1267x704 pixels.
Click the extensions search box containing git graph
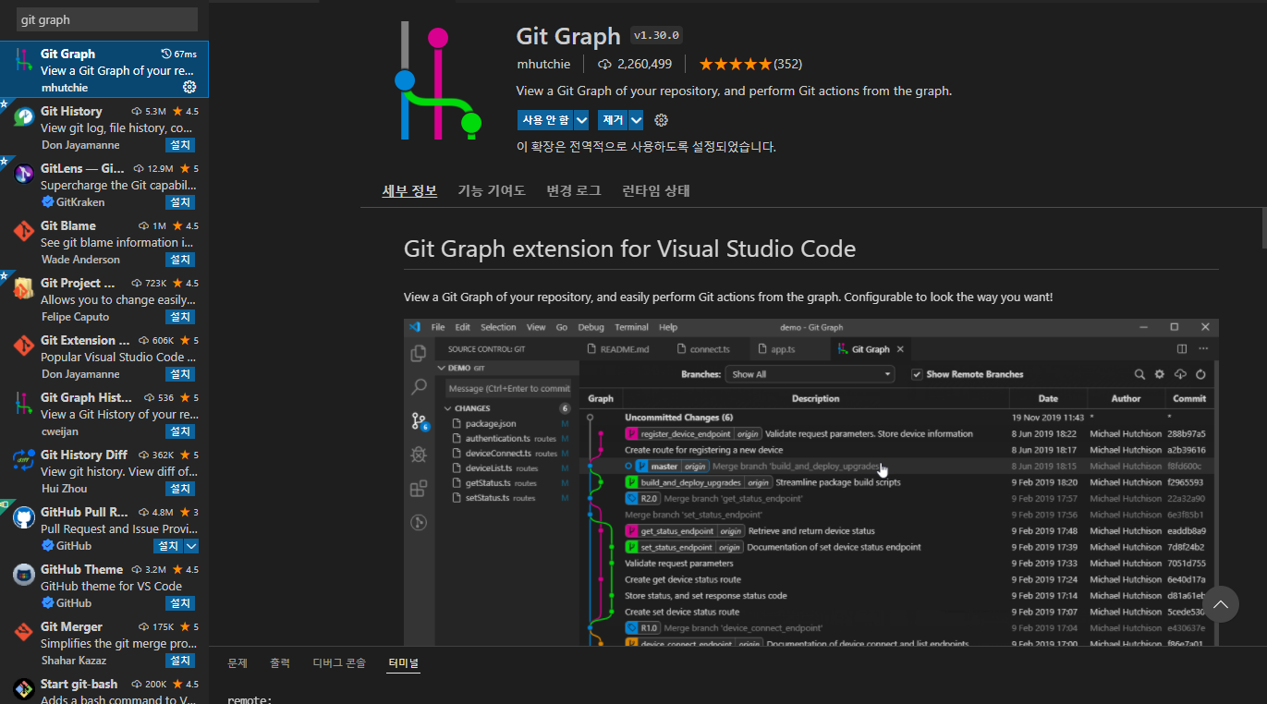pos(107,19)
